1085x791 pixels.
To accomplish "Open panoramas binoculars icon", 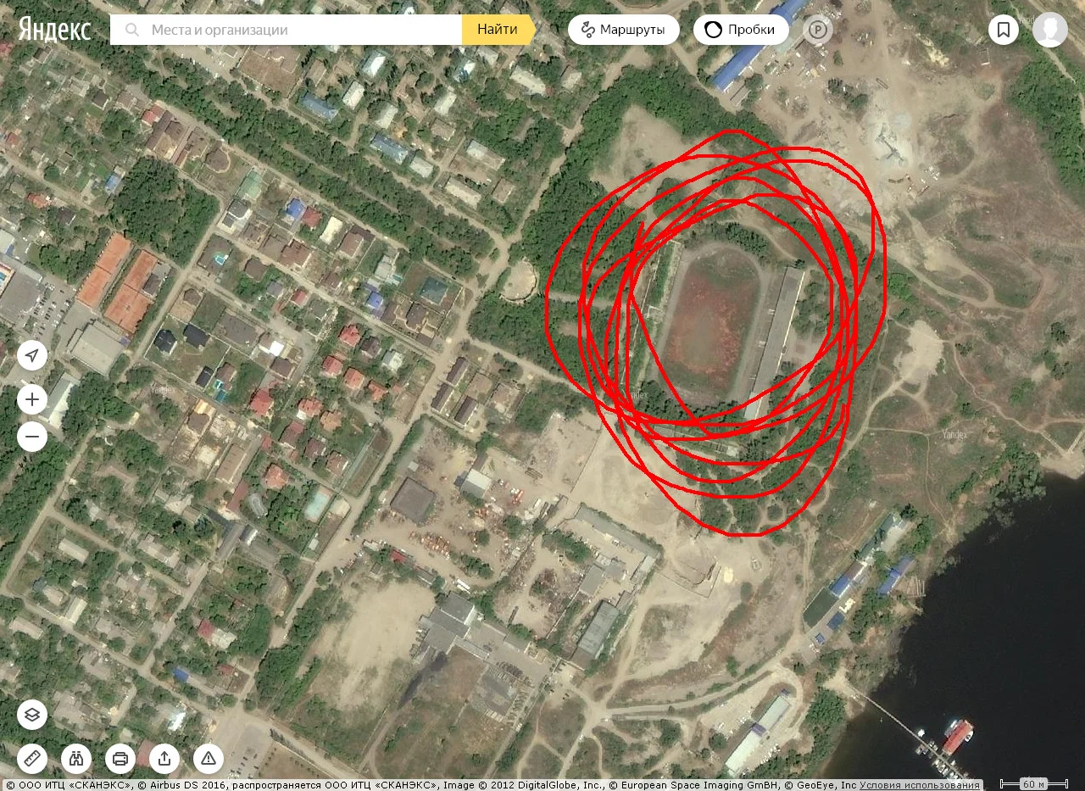I will coord(76,758).
